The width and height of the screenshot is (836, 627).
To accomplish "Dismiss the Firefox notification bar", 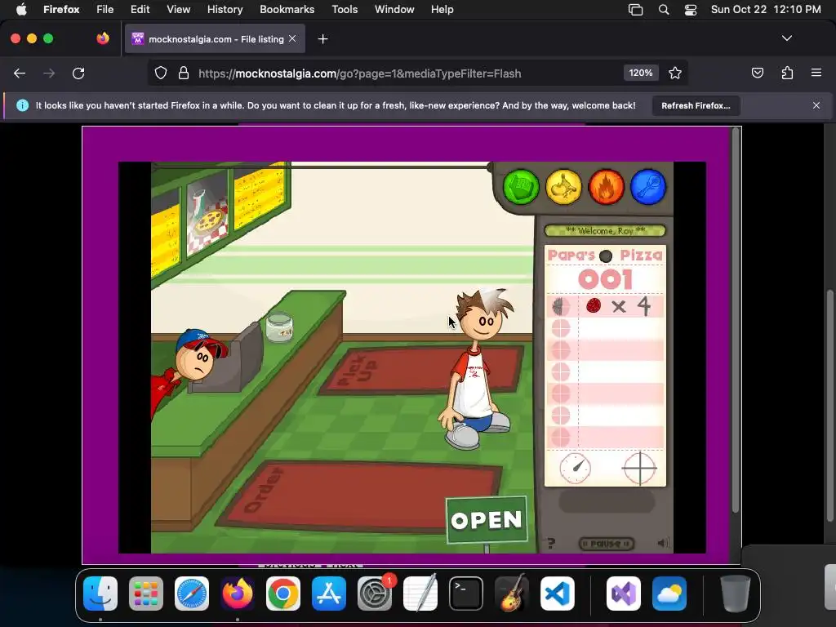I will click(x=816, y=105).
